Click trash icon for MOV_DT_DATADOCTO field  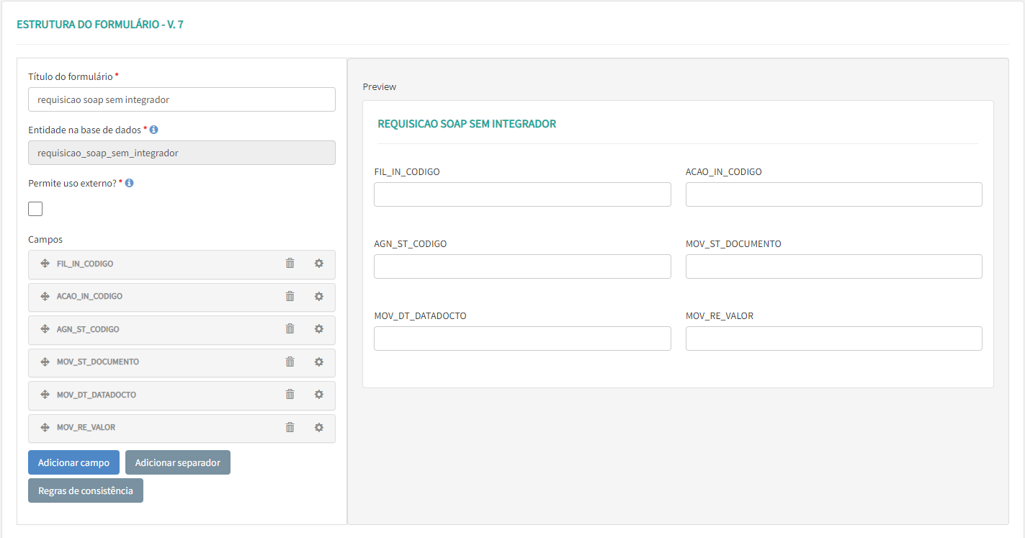(290, 395)
